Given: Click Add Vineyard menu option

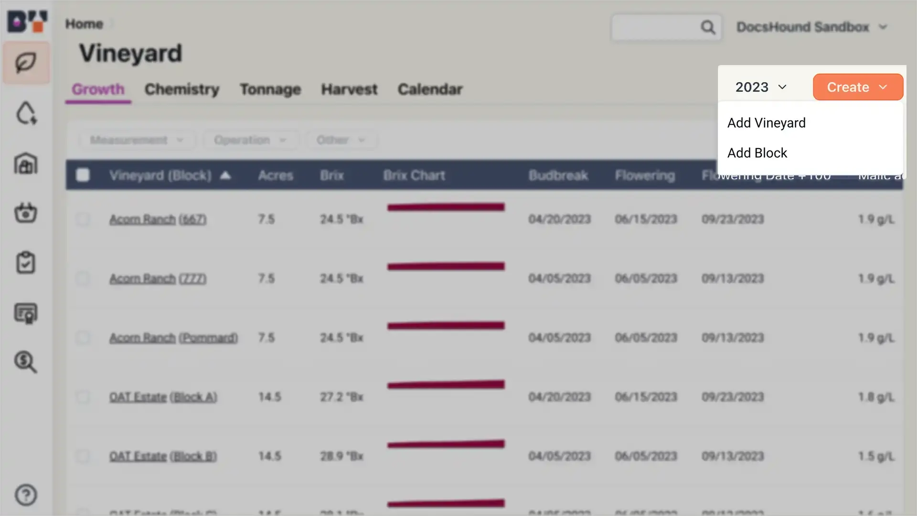Looking at the screenshot, I should pos(767,123).
